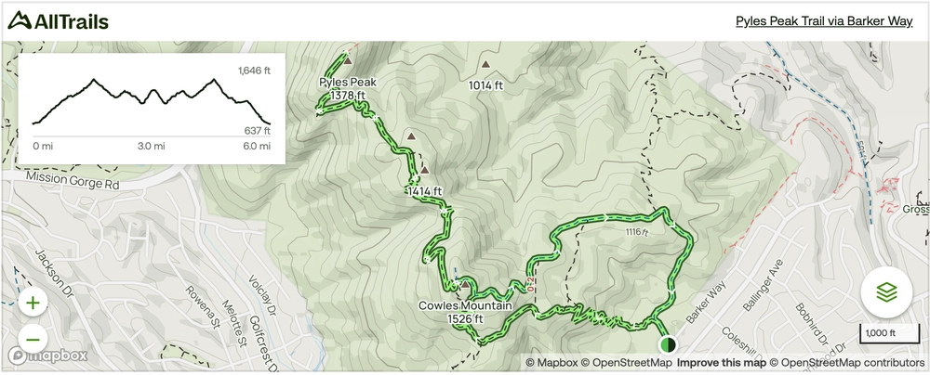Open the Improve this map link
930x375 pixels.
click(722, 363)
